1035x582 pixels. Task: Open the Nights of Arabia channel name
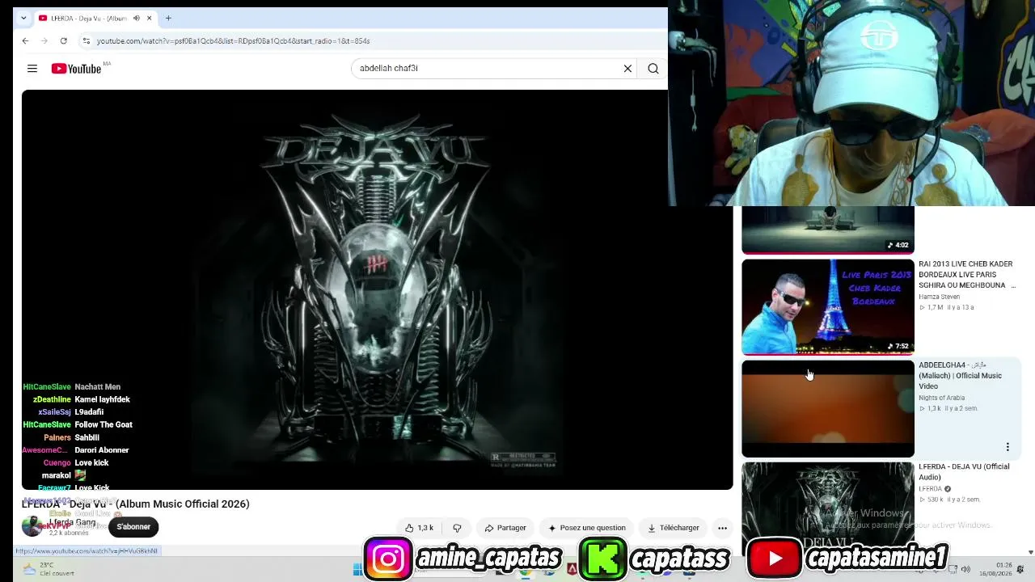pos(941,398)
